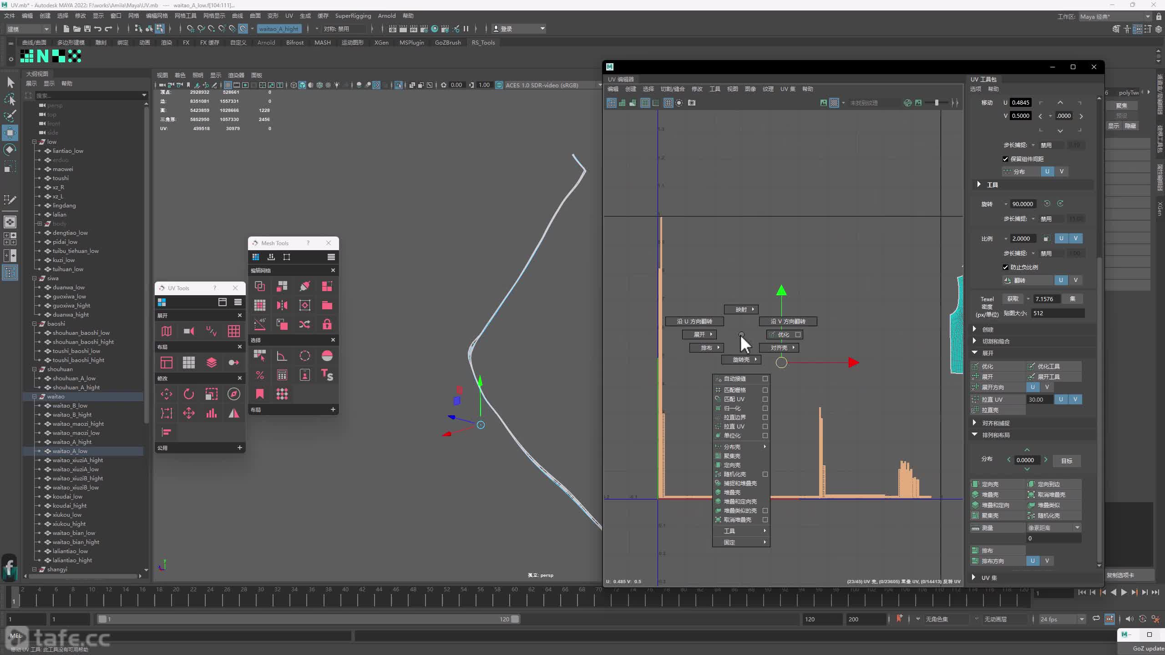Screen dimensions: 1165x655
Task: Select waitao_A_hight in outliner
Action: click(x=72, y=442)
